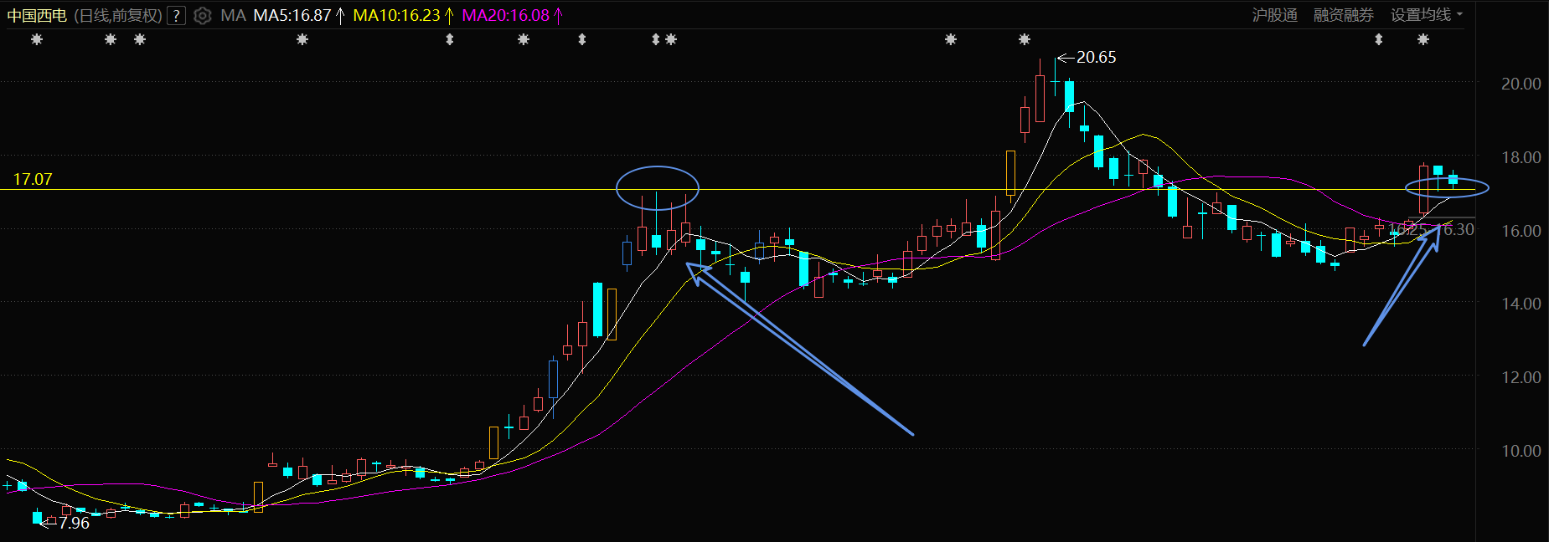Expand the 设置均线 dropdown
The height and width of the screenshot is (542, 1549).
(x=1427, y=14)
